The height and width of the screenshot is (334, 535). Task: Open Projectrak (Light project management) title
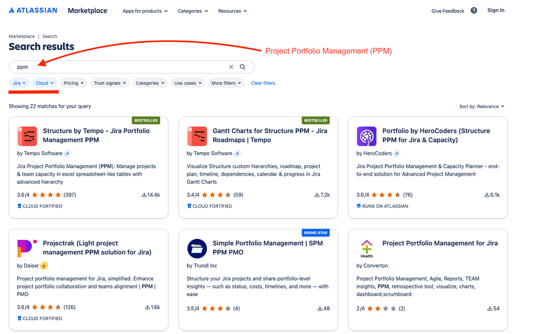click(x=97, y=248)
